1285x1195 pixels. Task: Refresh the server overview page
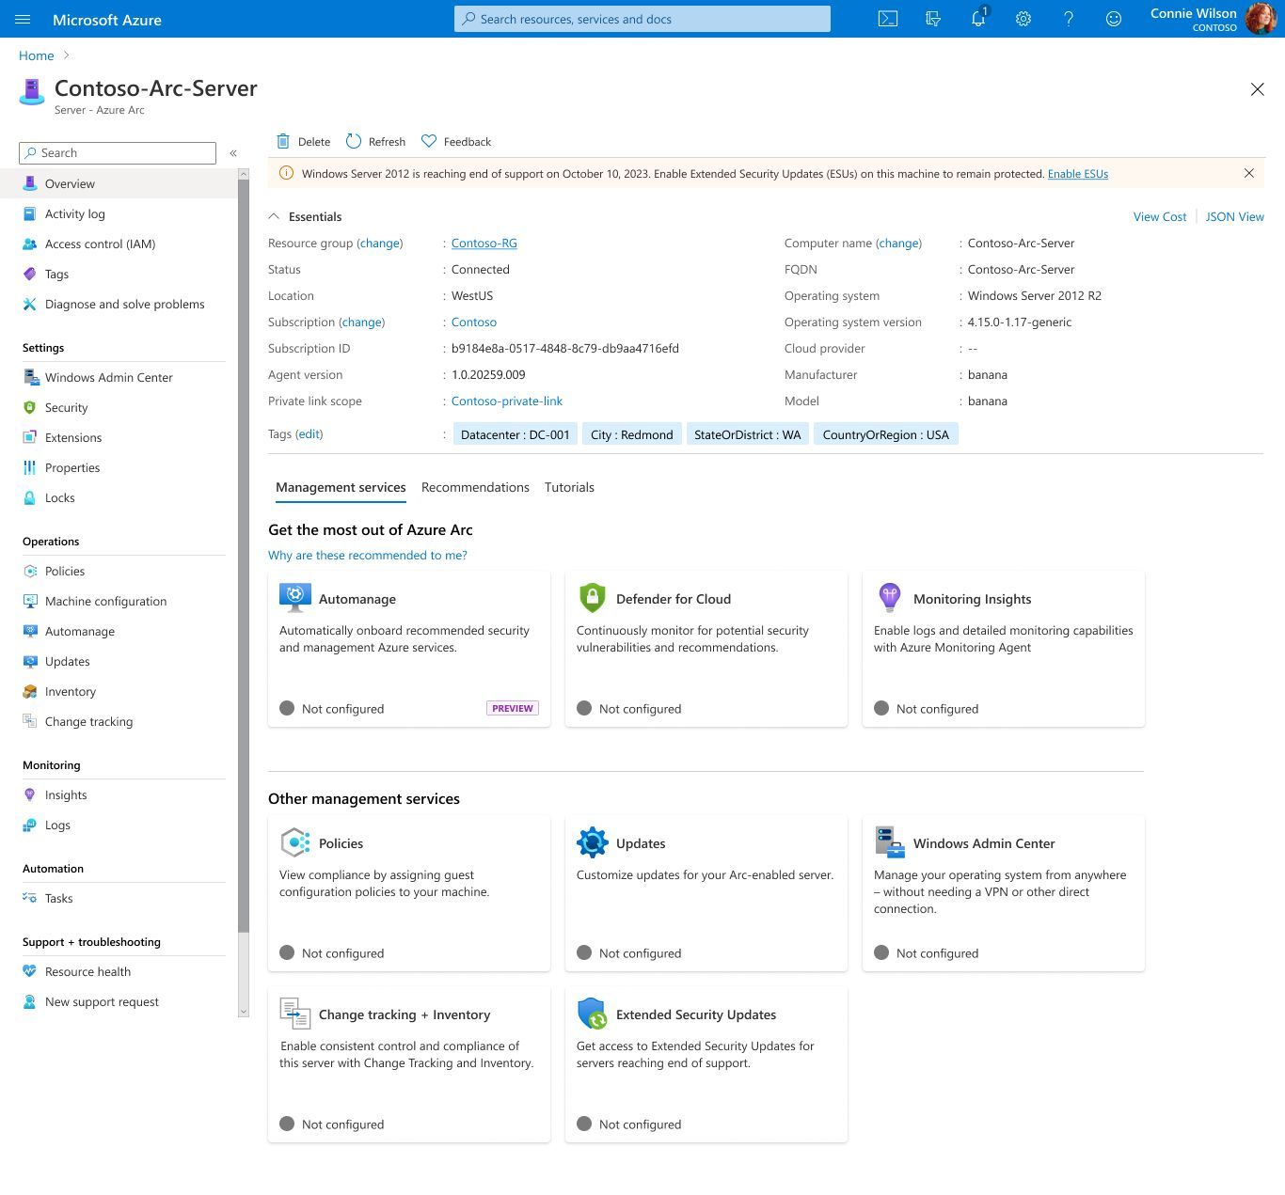(x=374, y=141)
